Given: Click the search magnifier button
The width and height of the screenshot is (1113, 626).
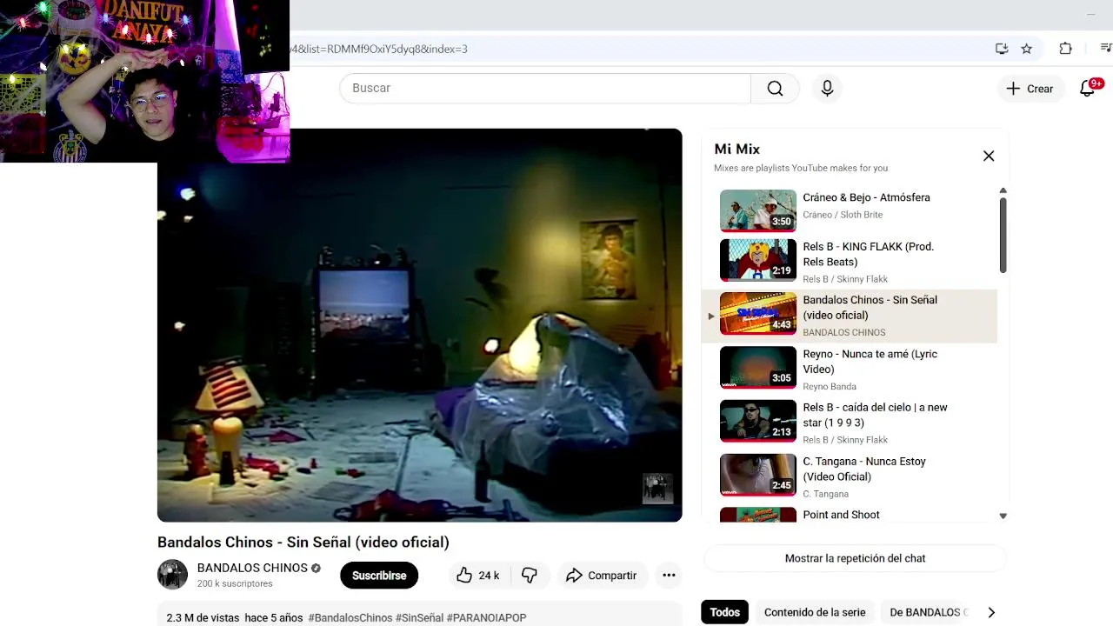Looking at the screenshot, I should [x=775, y=88].
